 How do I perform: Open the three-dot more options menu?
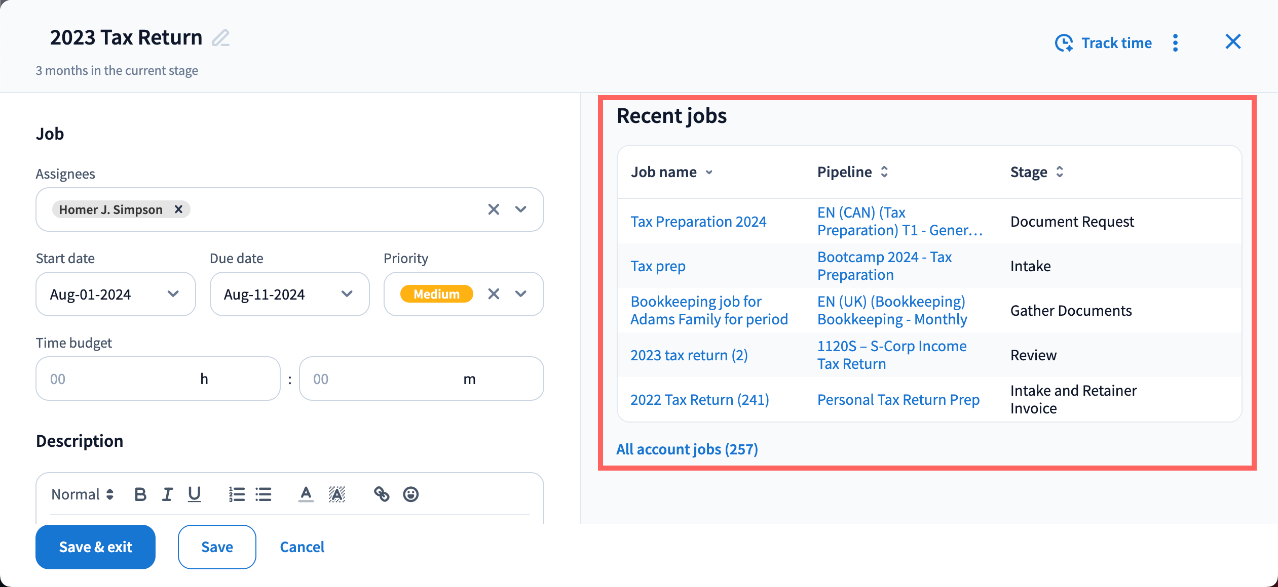pyautogui.click(x=1175, y=43)
